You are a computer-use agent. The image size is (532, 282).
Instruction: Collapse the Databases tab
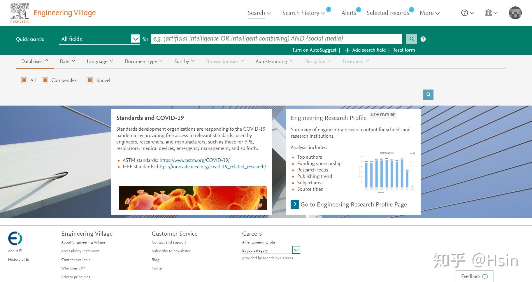35,61
